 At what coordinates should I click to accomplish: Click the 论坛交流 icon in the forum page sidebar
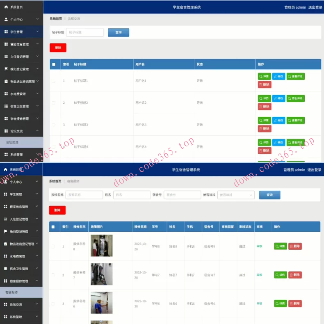6,131
